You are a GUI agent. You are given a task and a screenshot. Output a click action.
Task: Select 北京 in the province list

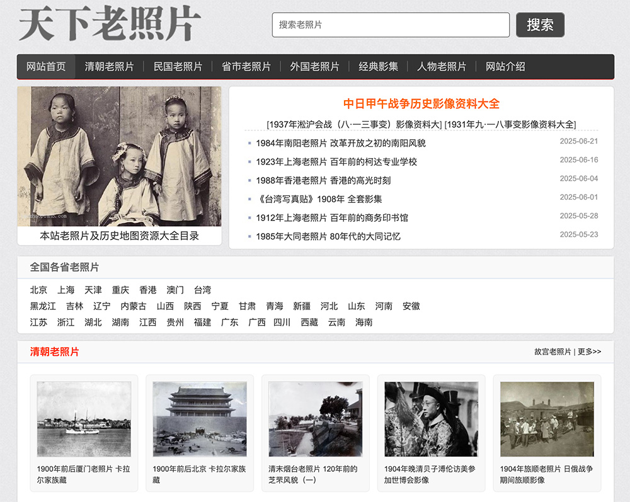(x=38, y=290)
